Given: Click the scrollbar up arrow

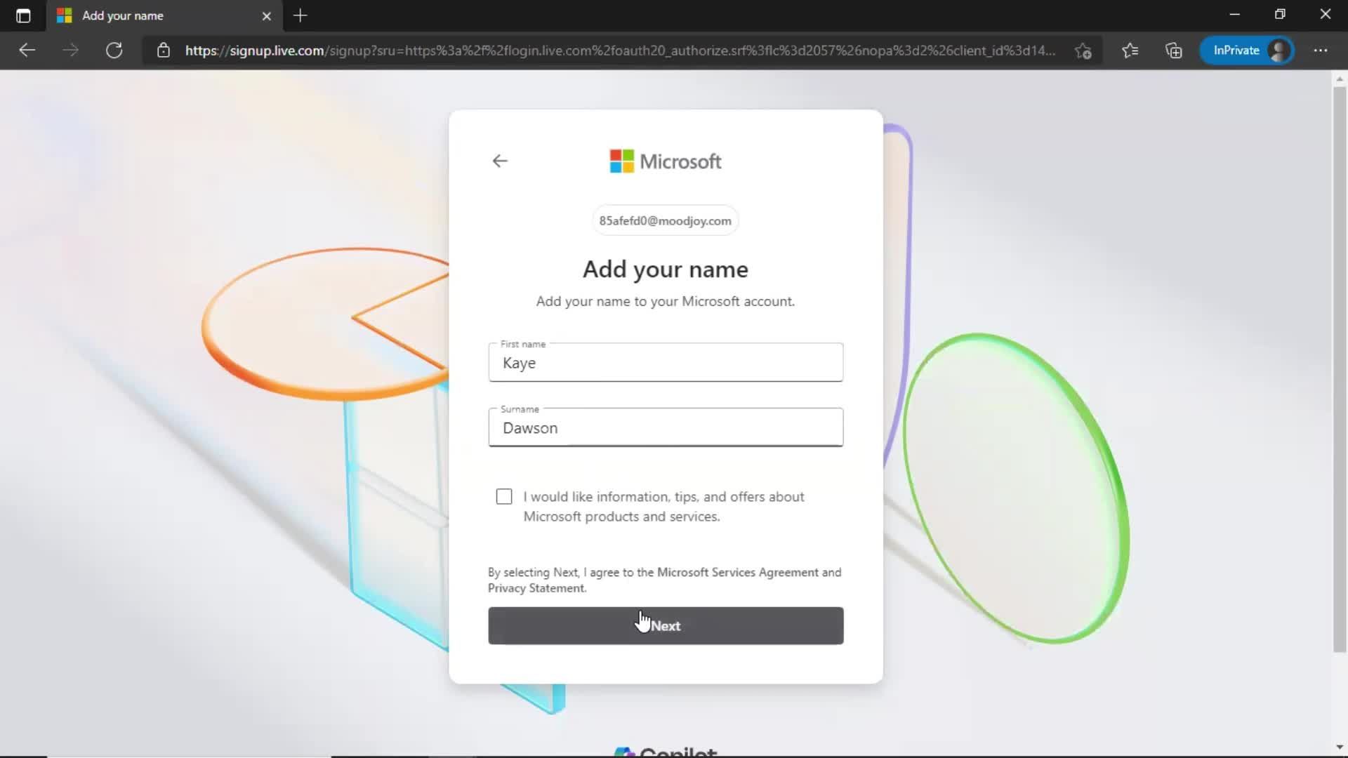Looking at the screenshot, I should 1340,79.
